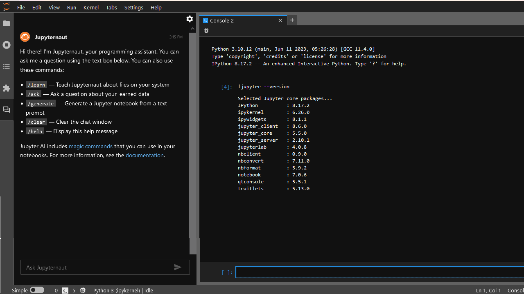Image resolution: width=524 pixels, height=294 pixels.
Task: Follow the magic commands link
Action: [90, 146]
